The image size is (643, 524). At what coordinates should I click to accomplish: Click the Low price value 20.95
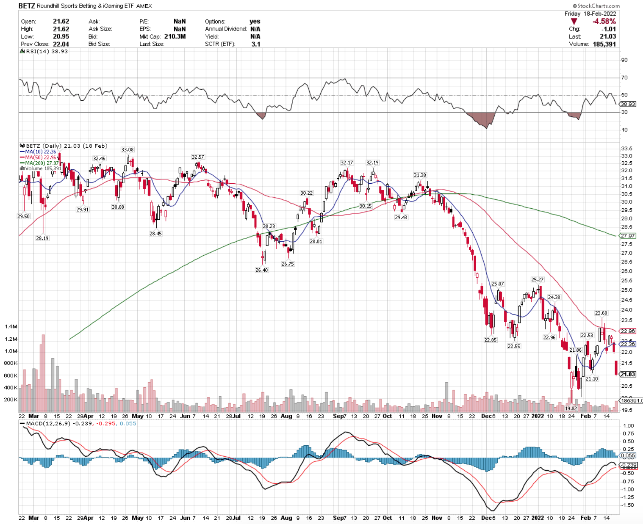pos(61,36)
